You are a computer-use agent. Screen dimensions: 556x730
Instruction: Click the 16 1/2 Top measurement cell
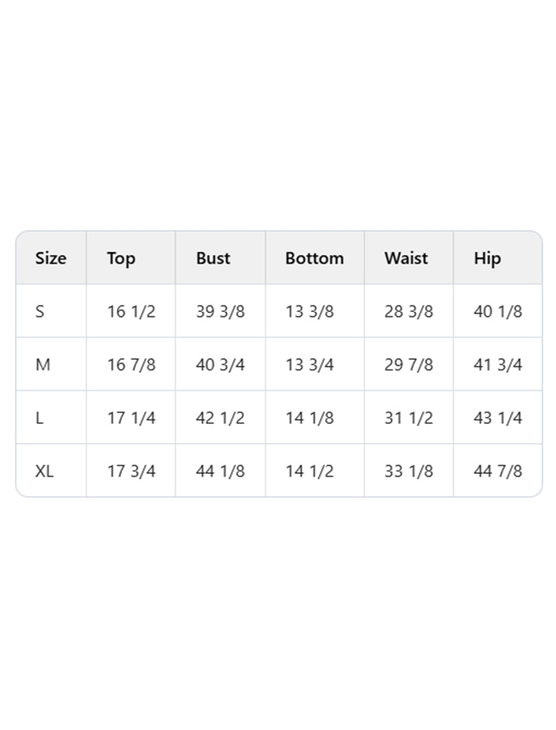coord(131,311)
